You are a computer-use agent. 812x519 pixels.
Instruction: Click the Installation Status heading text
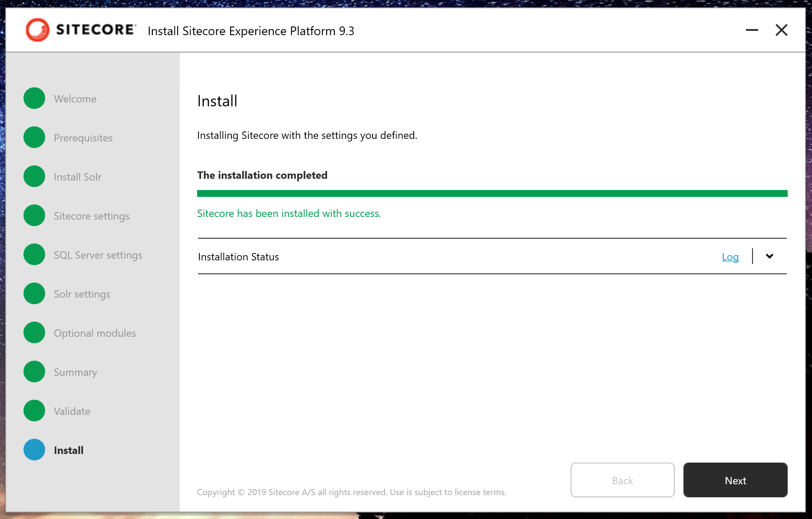[238, 257]
